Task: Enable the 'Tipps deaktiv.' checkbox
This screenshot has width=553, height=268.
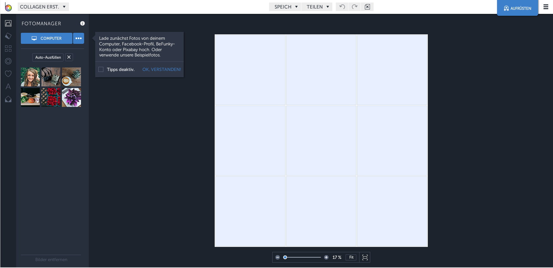Action: pyautogui.click(x=101, y=69)
